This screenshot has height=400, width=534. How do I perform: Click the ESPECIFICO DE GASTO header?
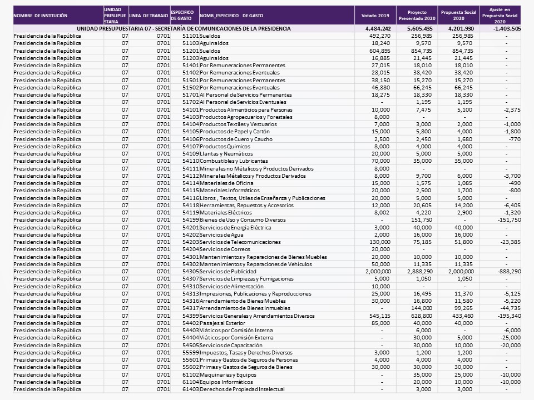click(x=183, y=15)
